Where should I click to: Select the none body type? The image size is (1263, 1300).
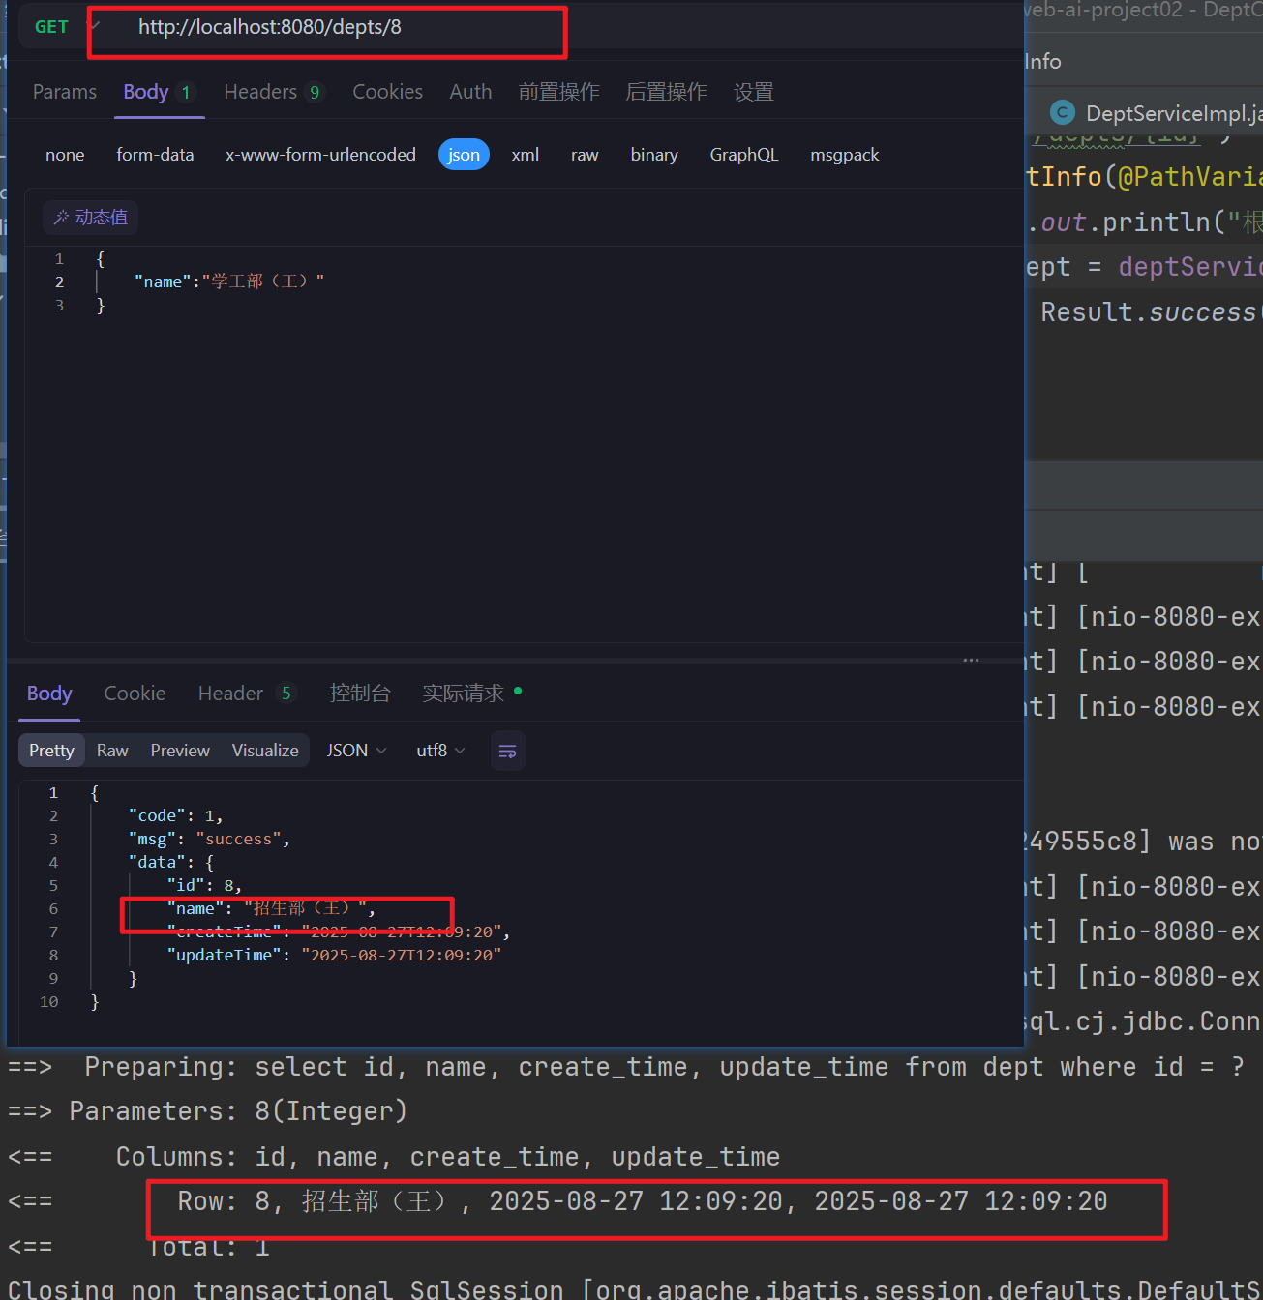65,155
